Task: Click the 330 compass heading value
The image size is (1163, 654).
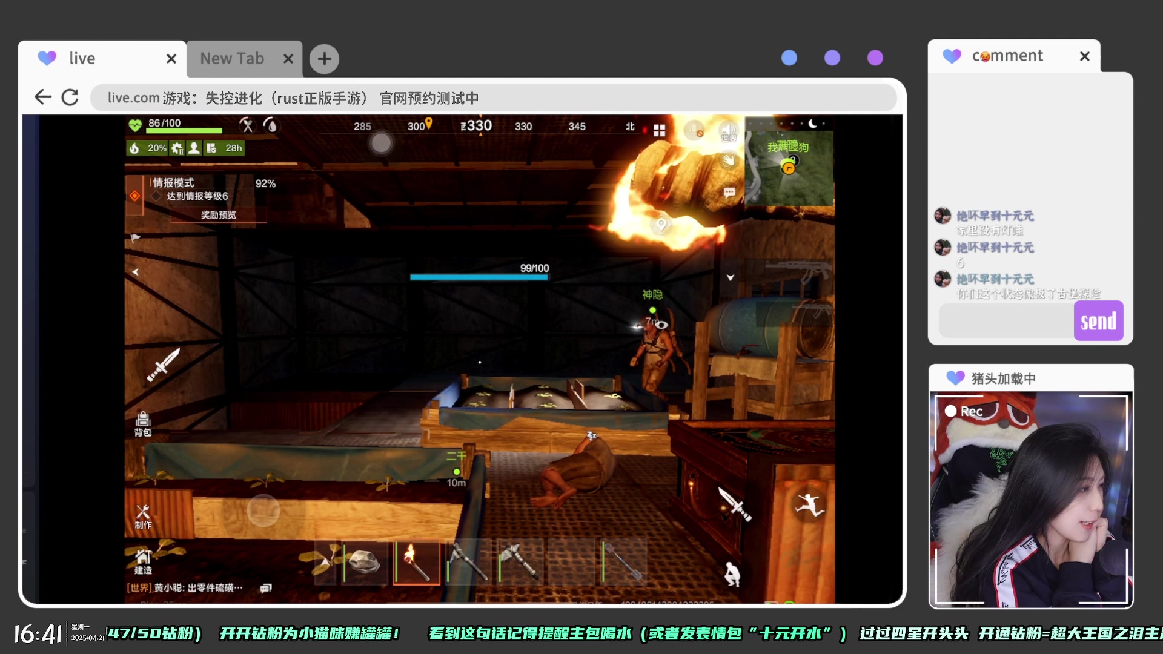Action: (x=477, y=125)
